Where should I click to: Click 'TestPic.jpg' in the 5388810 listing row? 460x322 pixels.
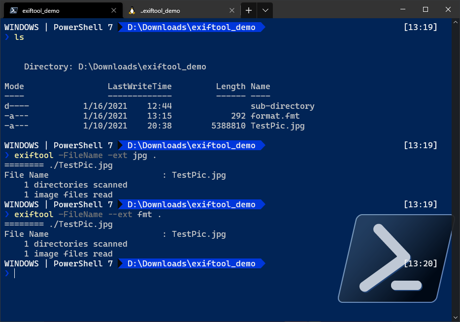(277, 126)
